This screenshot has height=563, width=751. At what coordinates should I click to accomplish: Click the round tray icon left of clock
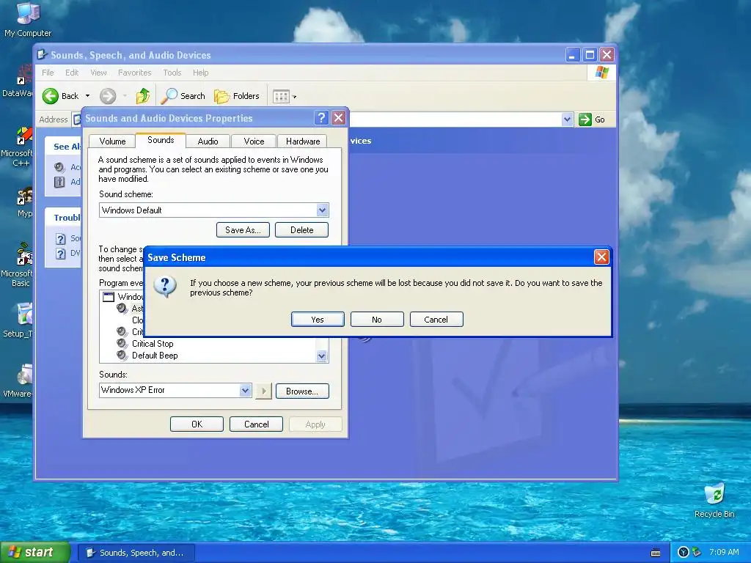684,552
